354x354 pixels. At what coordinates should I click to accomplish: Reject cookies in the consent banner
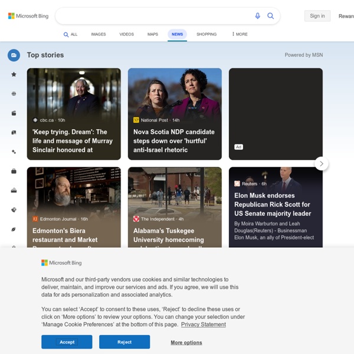pos(124,342)
